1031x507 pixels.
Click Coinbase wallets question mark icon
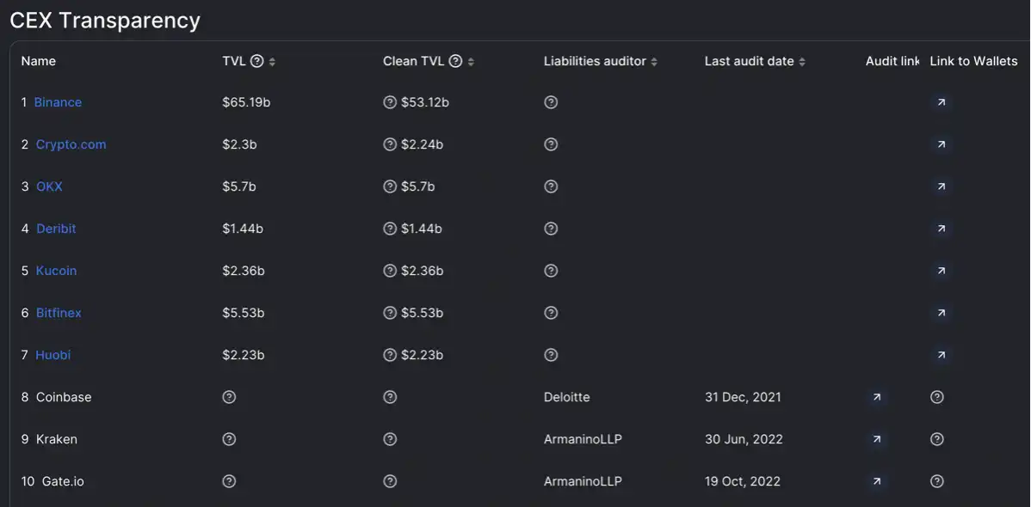point(938,397)
